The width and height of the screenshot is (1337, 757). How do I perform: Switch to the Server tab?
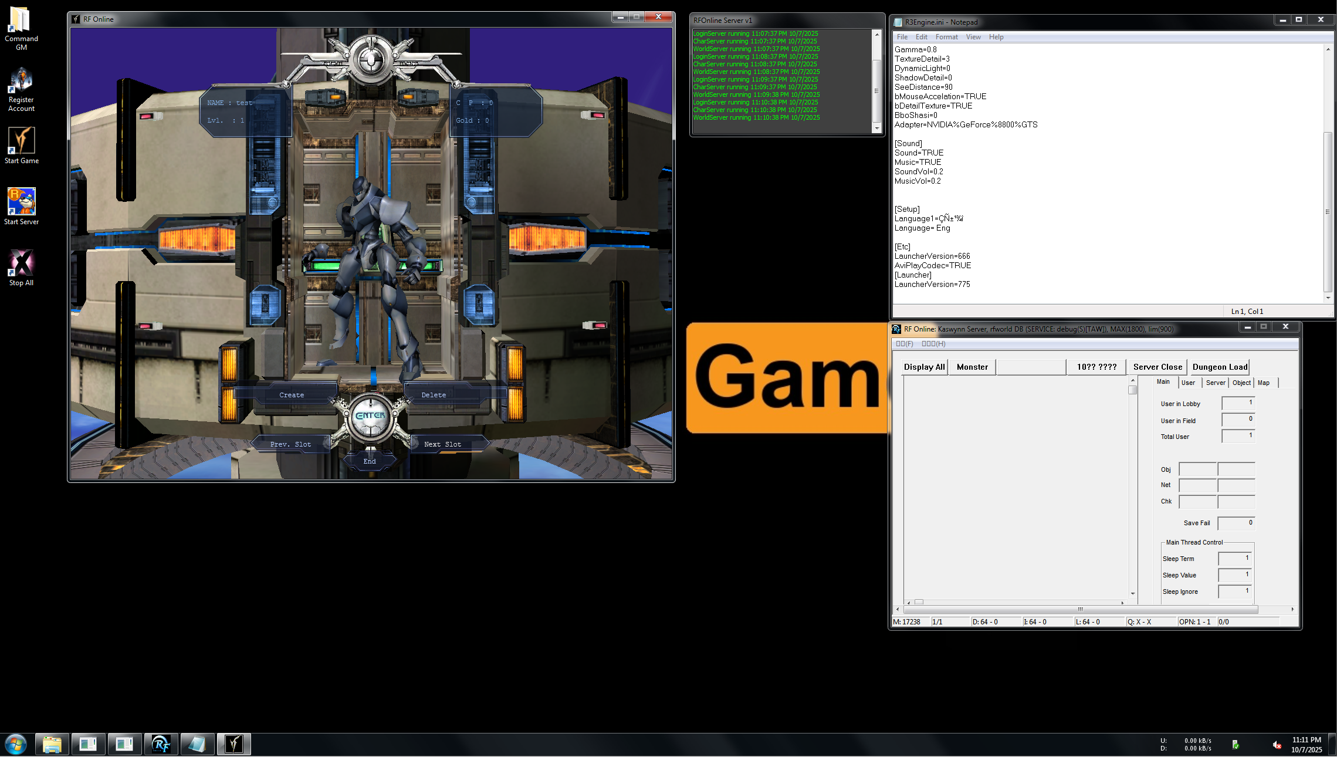1215,383
